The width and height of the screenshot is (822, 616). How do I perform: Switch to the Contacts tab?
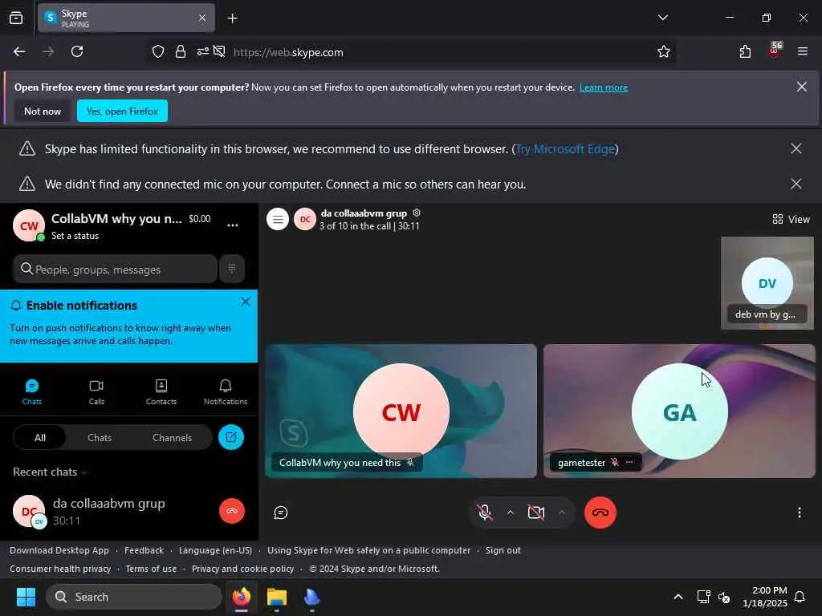point(161,392)
